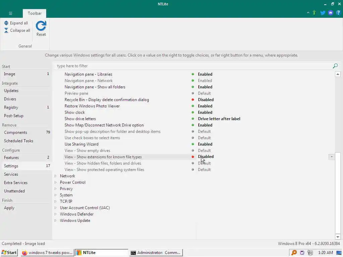
Task: Expand the Power Control group
Action: (55, 182)
